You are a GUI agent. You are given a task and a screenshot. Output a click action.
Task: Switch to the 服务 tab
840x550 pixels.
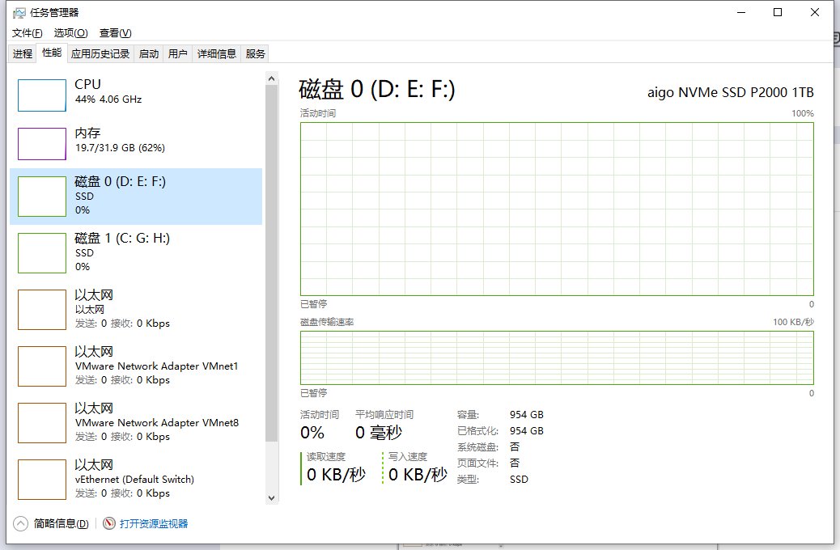click(x=255, y=53)
